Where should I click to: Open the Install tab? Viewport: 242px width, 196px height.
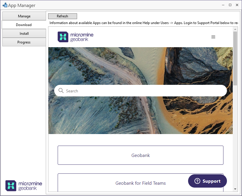24,34
